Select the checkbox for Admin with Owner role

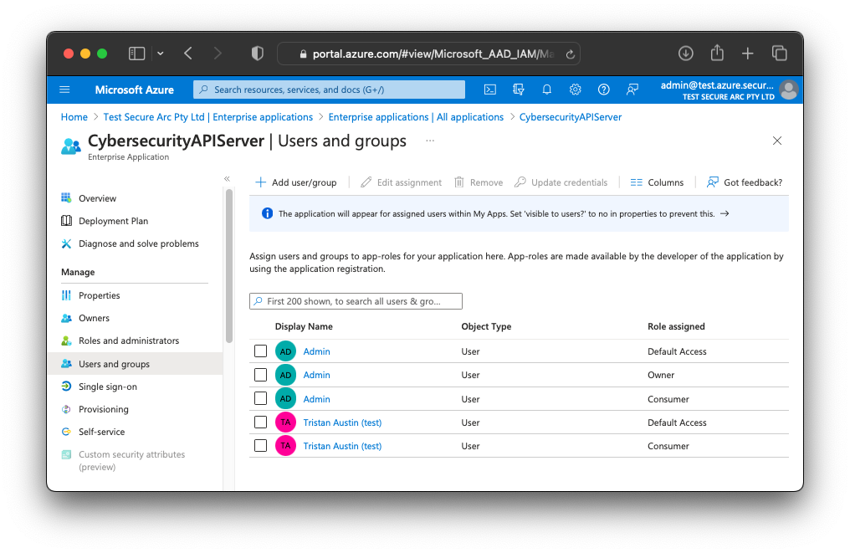tap(261, 375)
